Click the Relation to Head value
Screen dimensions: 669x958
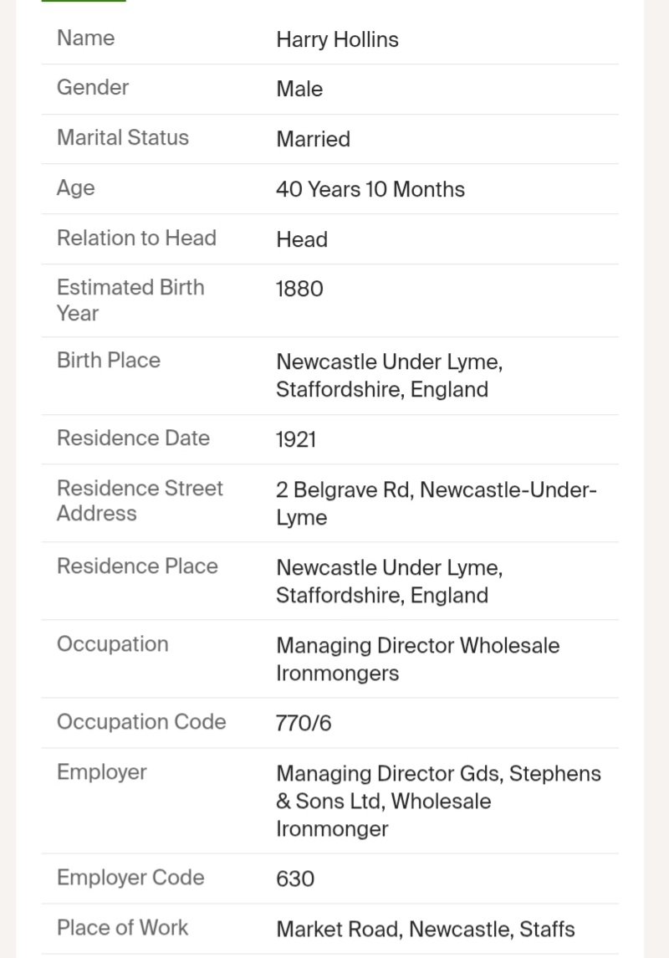coord(301,239)
